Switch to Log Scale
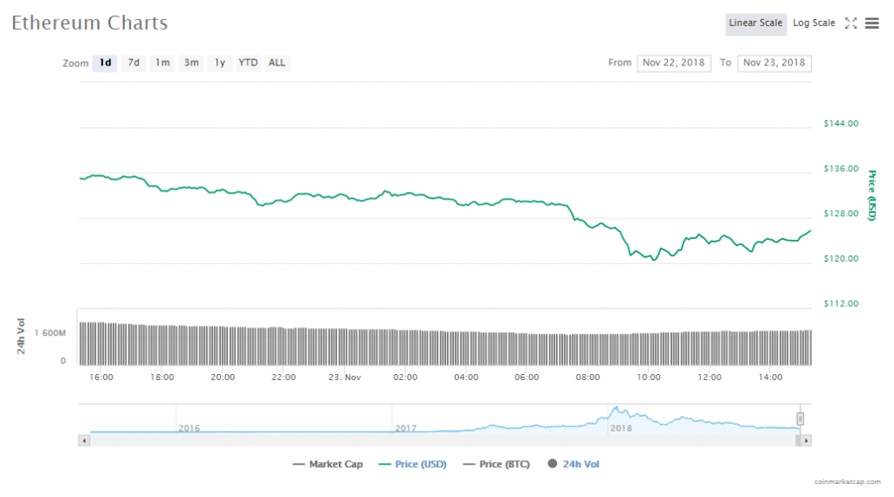 click(814, 24)
